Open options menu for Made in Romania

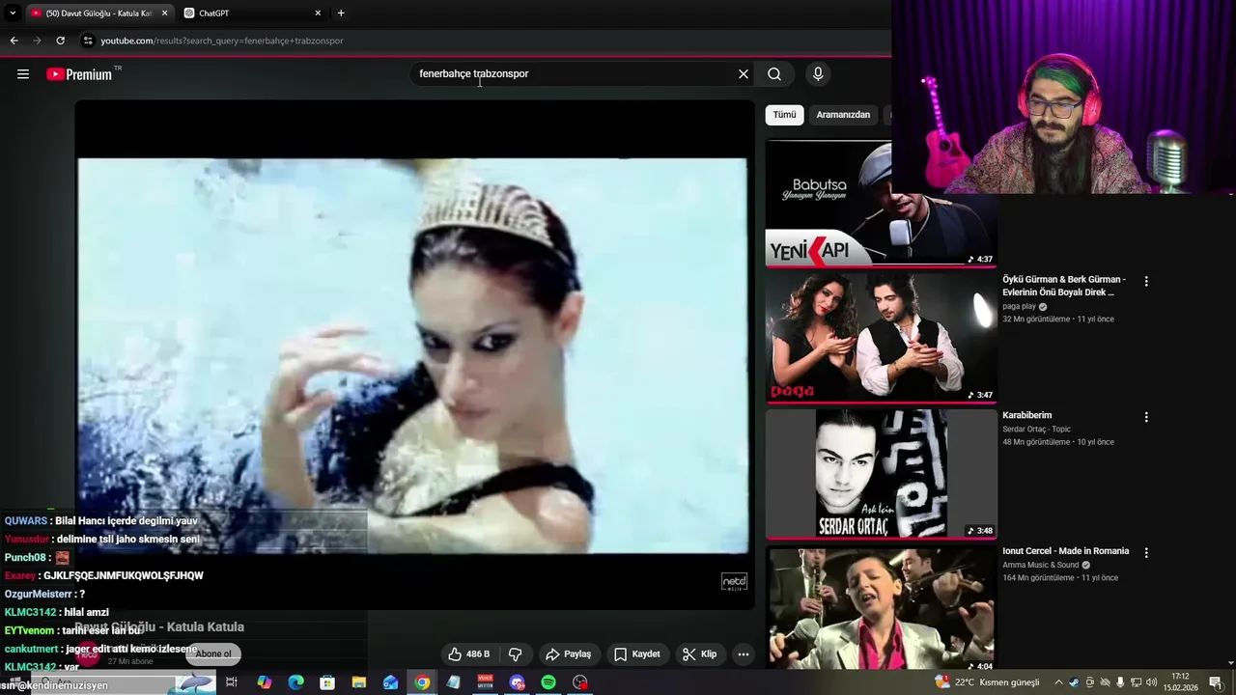pos(1146,553)
